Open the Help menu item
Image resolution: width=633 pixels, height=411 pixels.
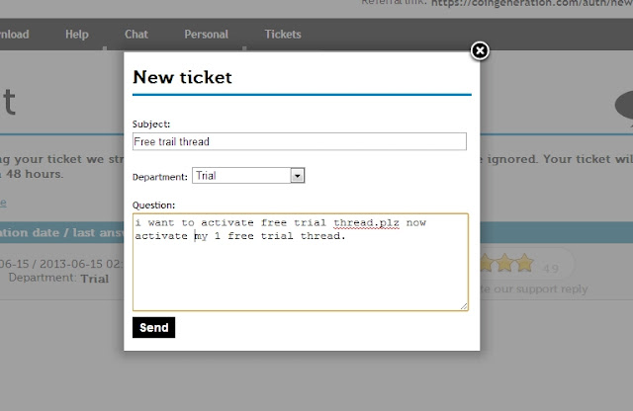point(76,35)
